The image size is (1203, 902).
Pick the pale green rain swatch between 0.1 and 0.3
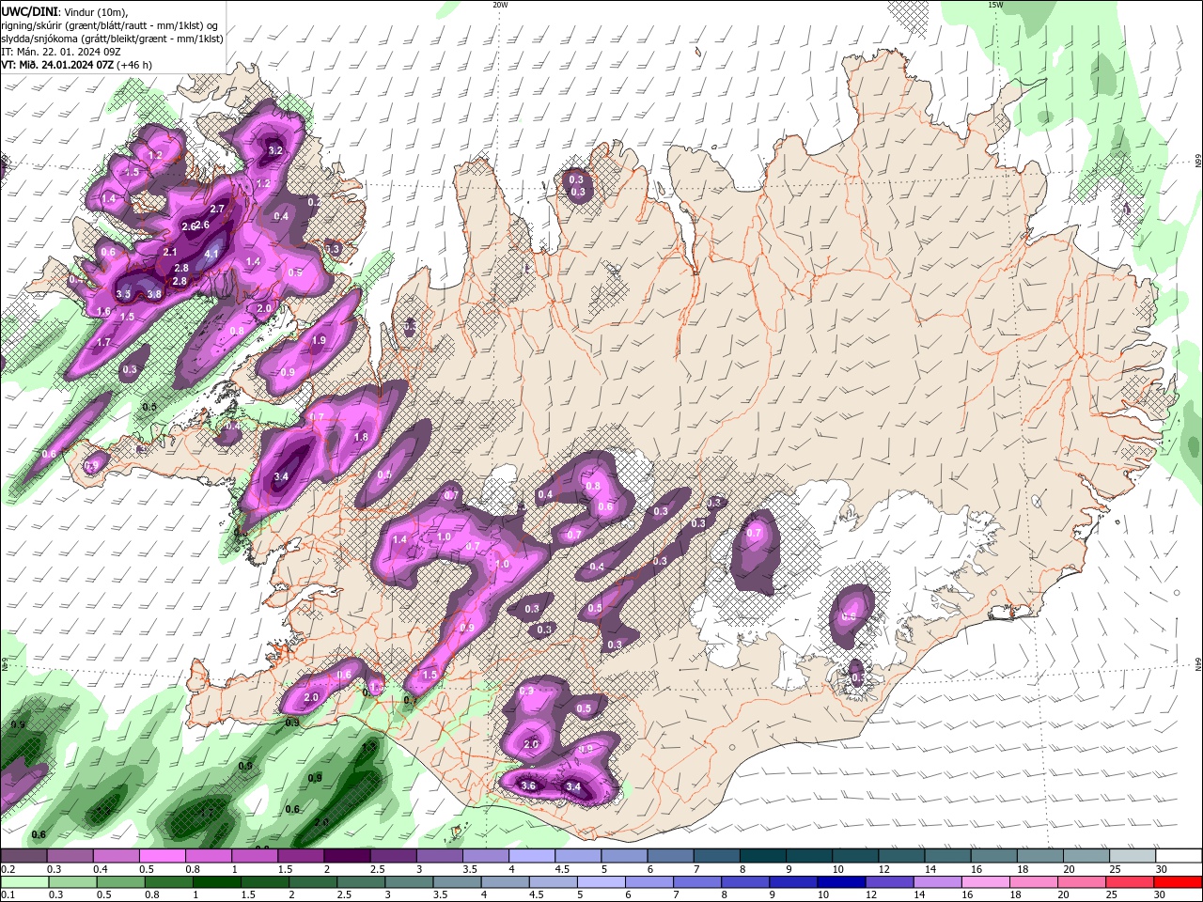coord(23,882)
